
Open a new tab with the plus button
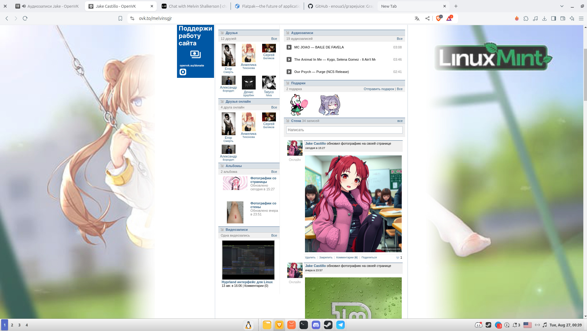[456, 6]
